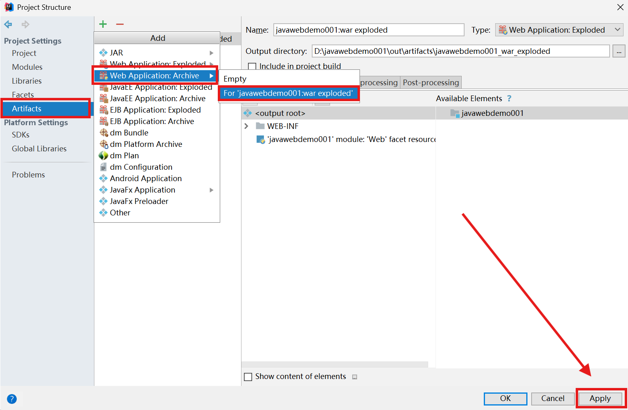Select 'javawebdemo001' module Web facet resources row

339,139
